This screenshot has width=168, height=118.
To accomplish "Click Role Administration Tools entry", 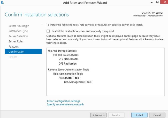I will [68, 74].
